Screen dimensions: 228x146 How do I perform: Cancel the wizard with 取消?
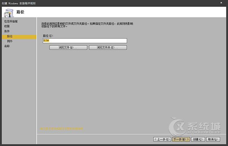pyautogui.click(x=213, y=139)
